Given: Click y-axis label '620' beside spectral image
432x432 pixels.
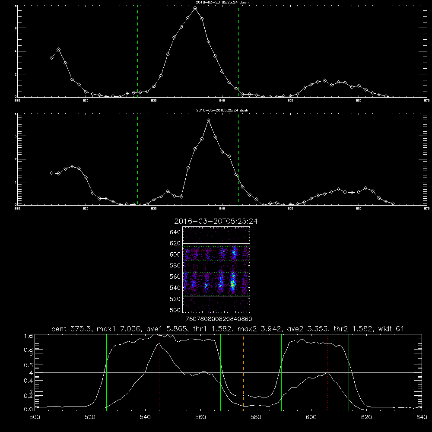Looking at the screenshot, I should 175,243.
